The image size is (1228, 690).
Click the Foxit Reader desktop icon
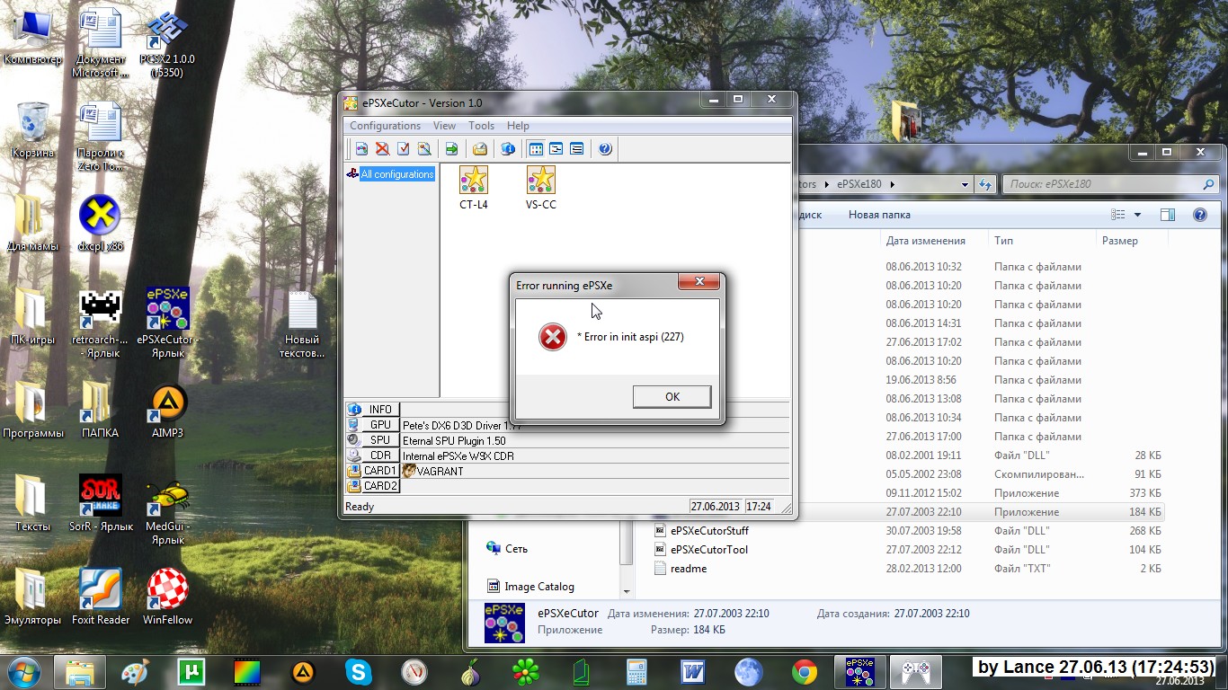pos(101,597)
